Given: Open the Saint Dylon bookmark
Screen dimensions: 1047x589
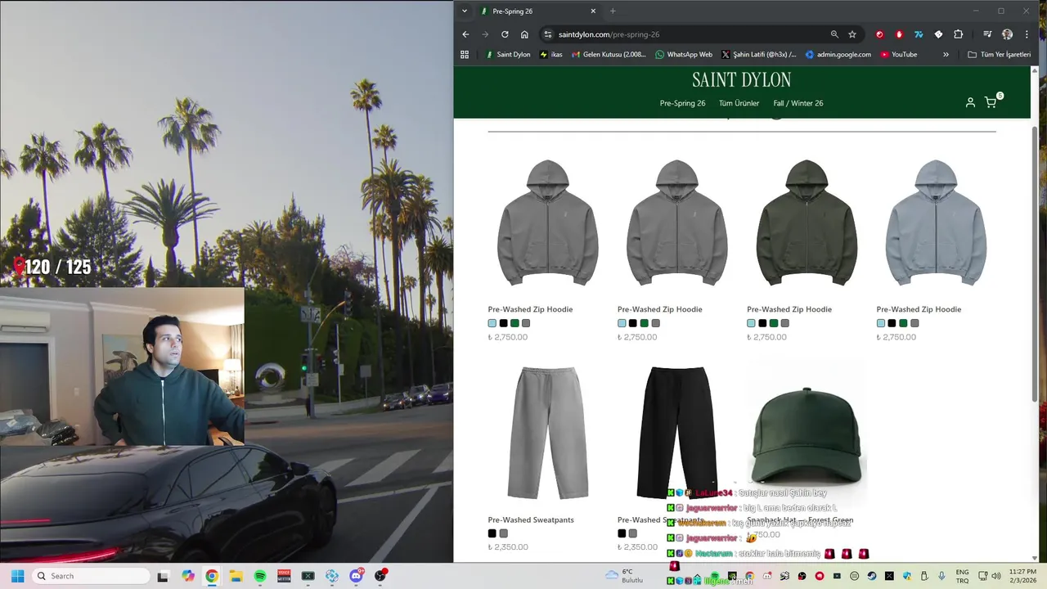Looking at the screenshot, I should pos(508,55).
